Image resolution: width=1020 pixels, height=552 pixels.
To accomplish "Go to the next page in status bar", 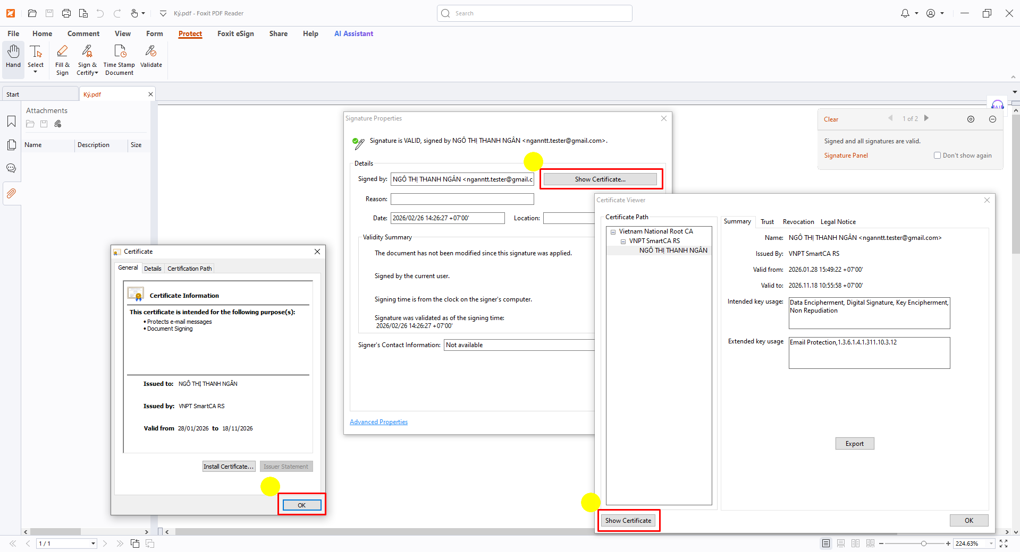I will pyautogui.click(x=105, y=544).
